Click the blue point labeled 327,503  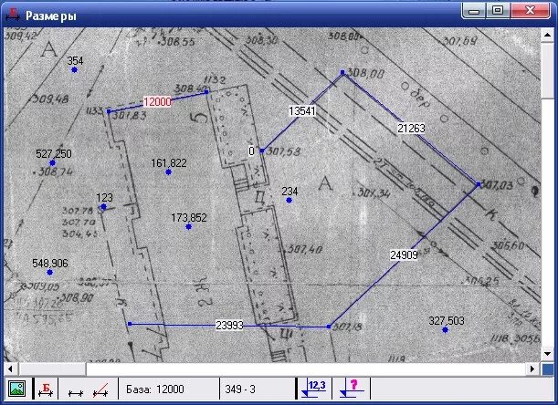click(445, 330)
